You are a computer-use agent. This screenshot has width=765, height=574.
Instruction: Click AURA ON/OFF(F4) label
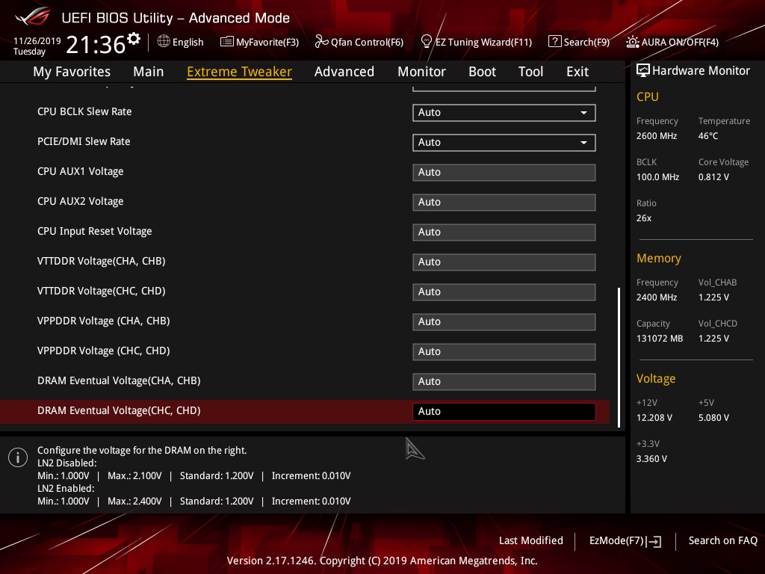tap(680, 42)
